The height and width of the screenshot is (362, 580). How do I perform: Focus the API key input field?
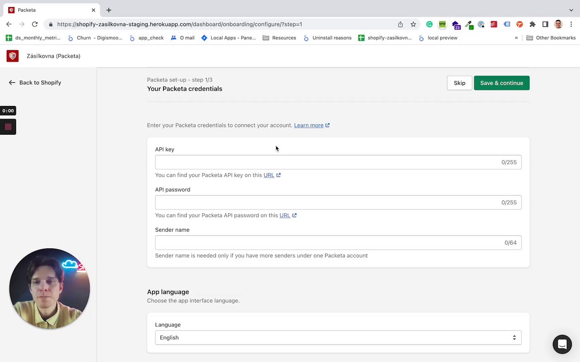(x=327, y=162)
